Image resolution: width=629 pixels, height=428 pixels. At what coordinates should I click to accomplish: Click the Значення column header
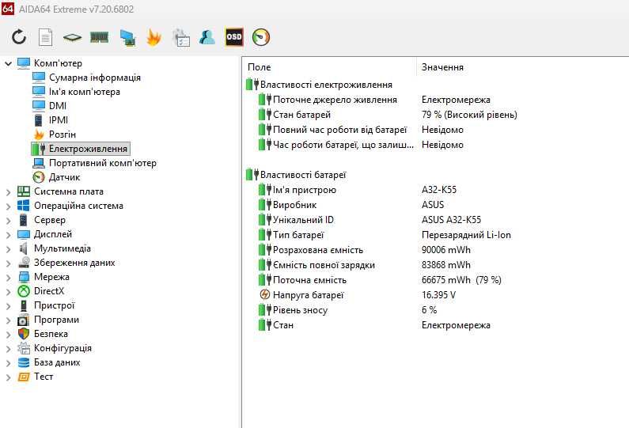click(442, 67)
